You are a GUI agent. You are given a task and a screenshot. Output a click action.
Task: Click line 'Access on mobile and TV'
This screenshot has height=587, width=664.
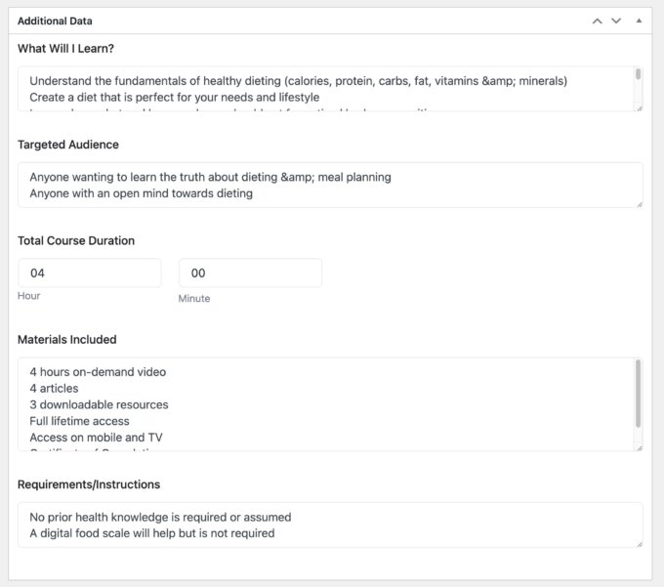96,437
